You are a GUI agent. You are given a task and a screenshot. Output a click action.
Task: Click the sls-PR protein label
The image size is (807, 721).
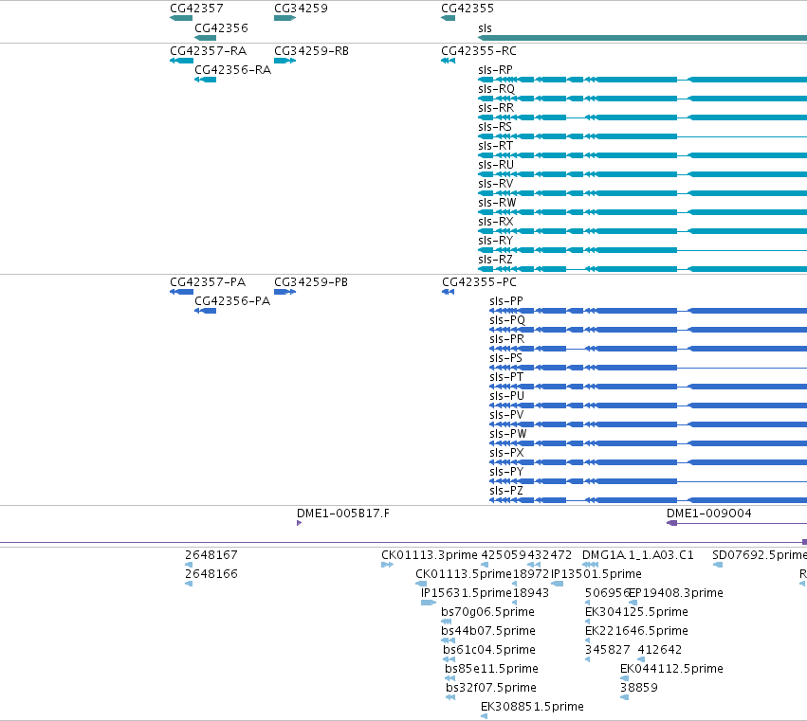[507, 339]
